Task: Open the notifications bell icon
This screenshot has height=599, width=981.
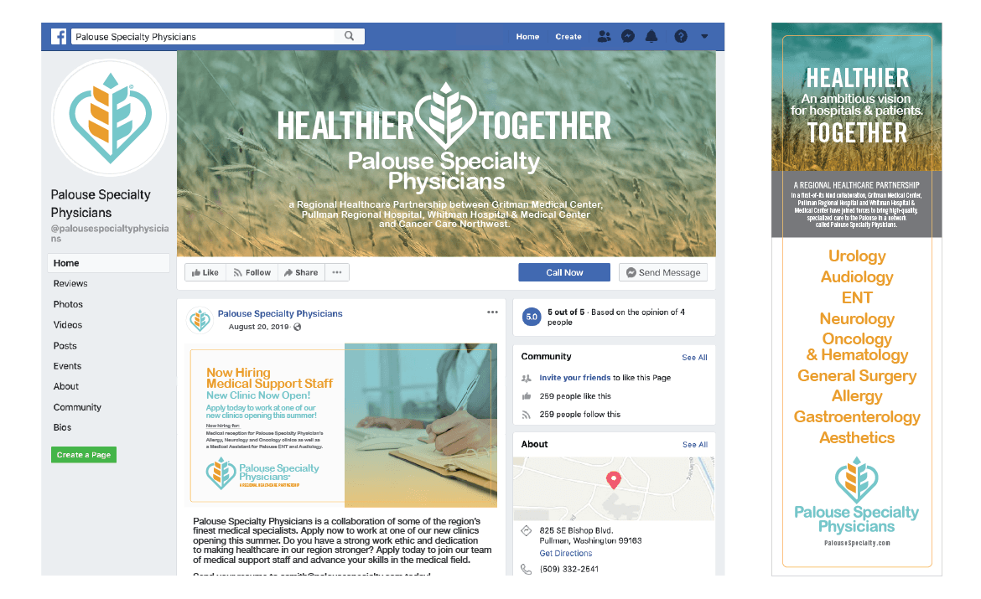Action: point(651,37)
